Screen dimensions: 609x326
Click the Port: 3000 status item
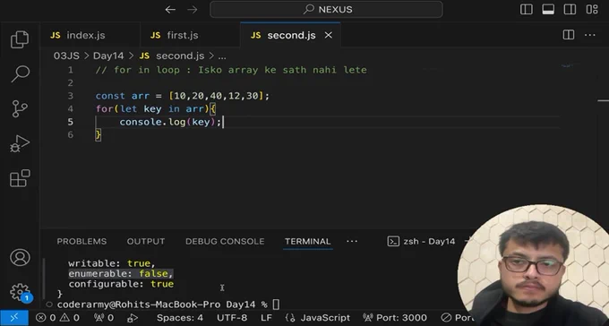pyautogui.click(x=395, y=318)
